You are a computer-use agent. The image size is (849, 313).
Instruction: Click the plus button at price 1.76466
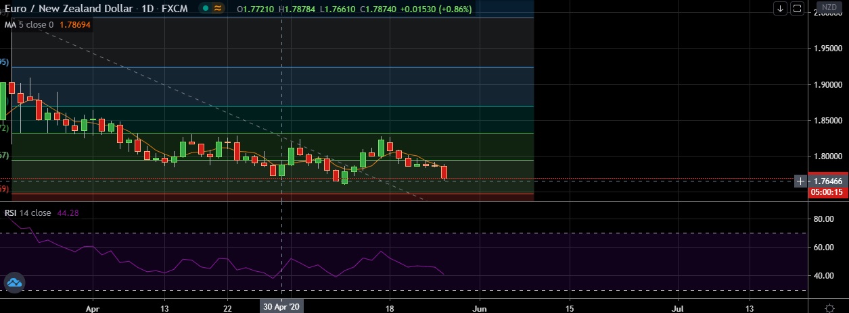coord(800,181)
